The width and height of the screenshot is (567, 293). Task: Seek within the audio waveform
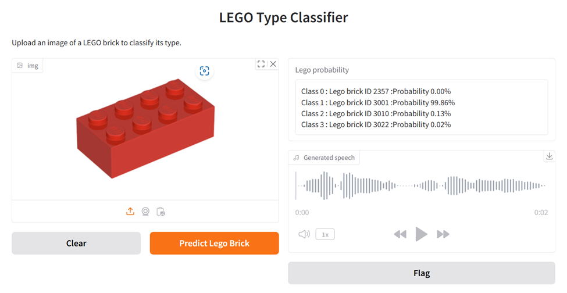[422, 186]
